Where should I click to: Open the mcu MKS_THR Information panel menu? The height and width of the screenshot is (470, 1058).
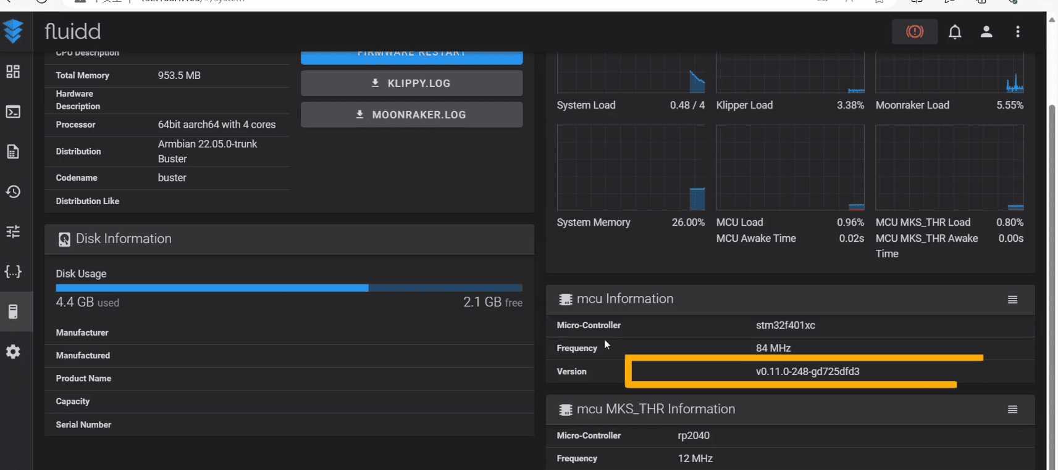tap(1012, 410)
